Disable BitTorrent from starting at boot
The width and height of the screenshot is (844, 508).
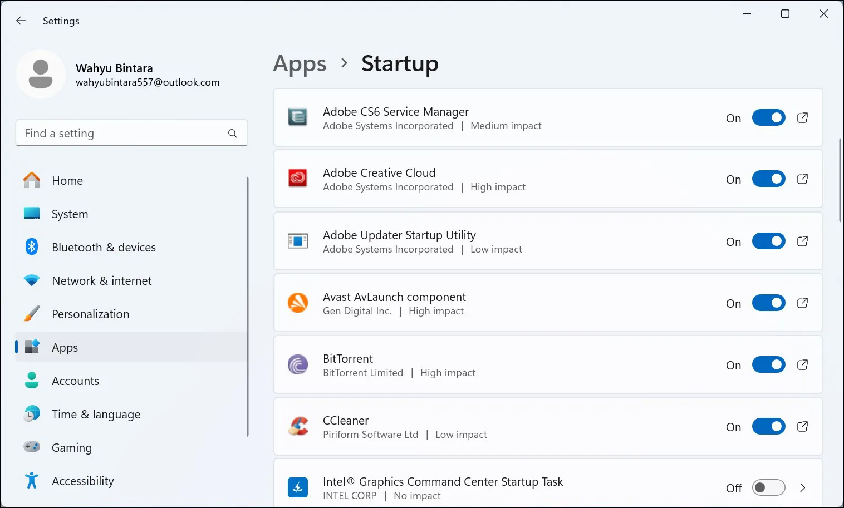tap(769, 364)
